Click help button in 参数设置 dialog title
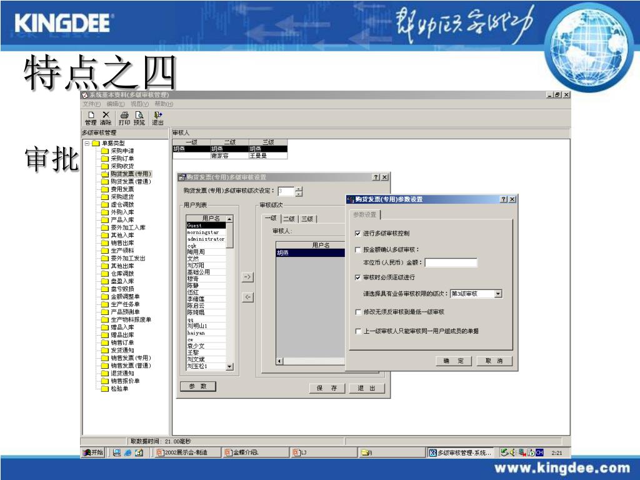 tap(504, 199)
